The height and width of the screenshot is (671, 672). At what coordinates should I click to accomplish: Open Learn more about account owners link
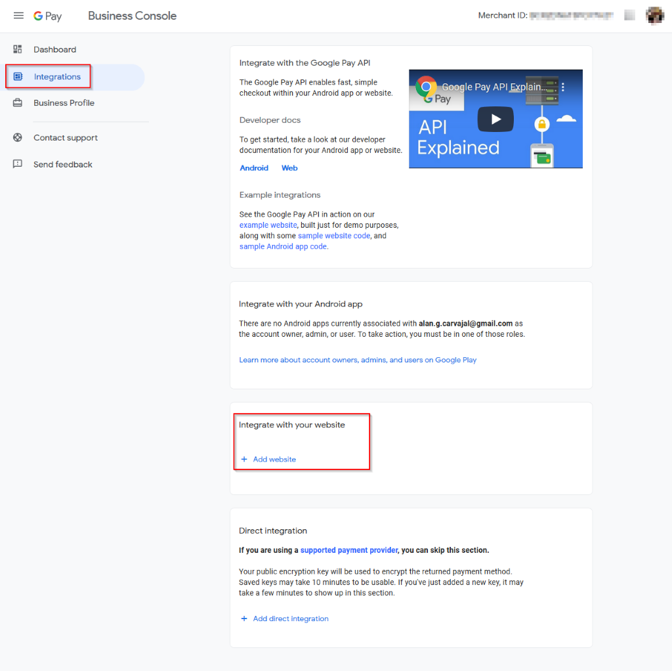(358, 360)
